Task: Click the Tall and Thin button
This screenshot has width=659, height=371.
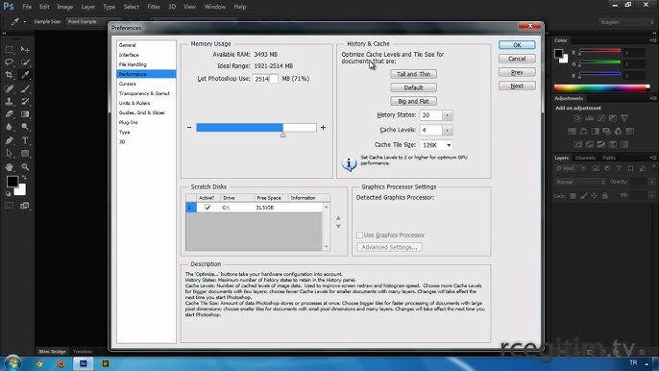Action: coord(413,74)
